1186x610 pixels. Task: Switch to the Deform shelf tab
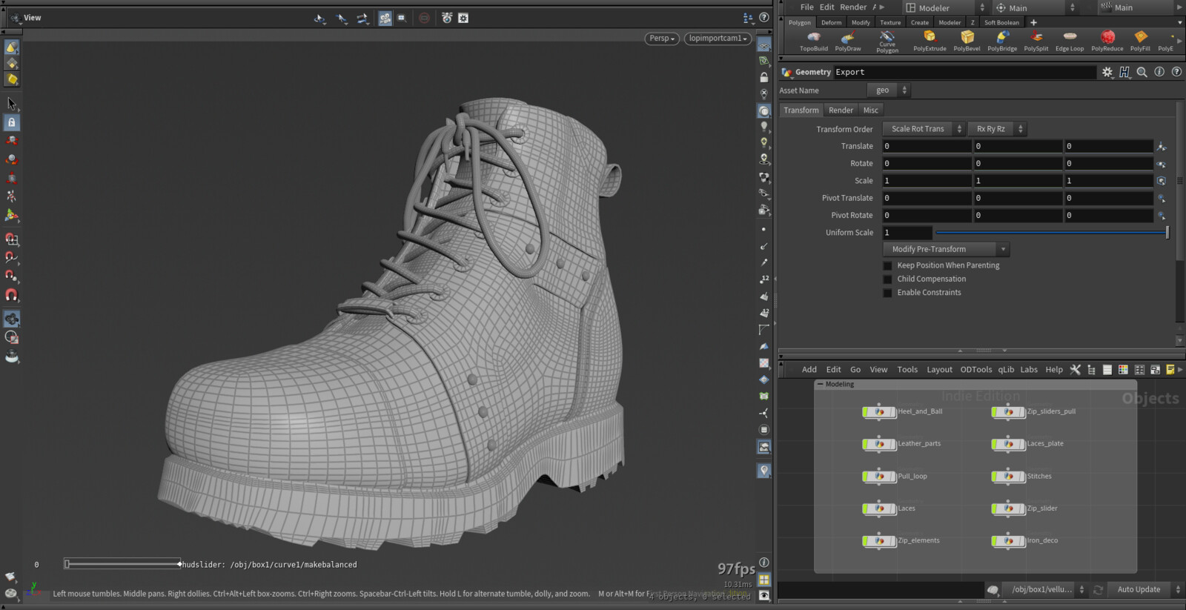tap(831, 22)
